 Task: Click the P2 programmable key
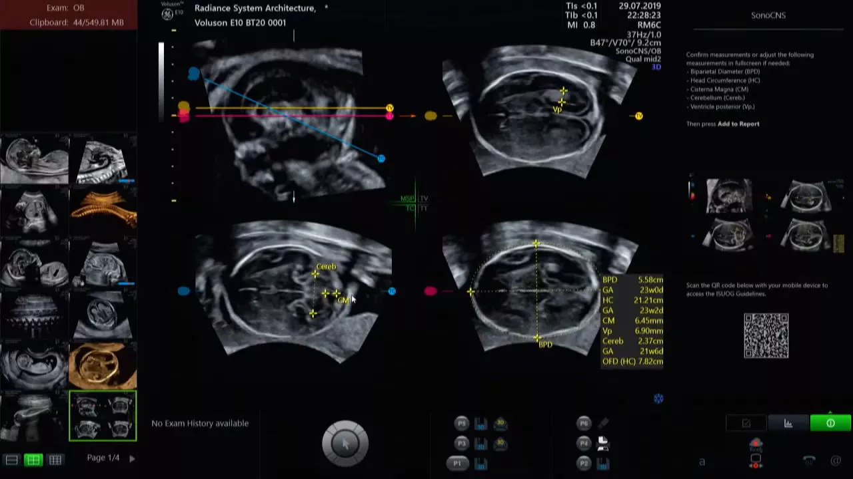[x=584, y=463]
